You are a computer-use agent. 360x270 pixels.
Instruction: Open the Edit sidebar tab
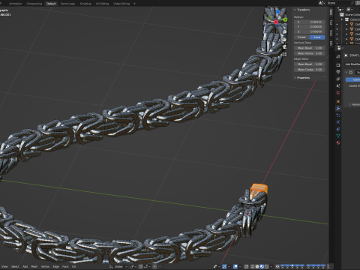331,43
